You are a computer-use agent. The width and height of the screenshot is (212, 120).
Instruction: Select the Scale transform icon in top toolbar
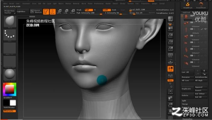click(66, 11)
